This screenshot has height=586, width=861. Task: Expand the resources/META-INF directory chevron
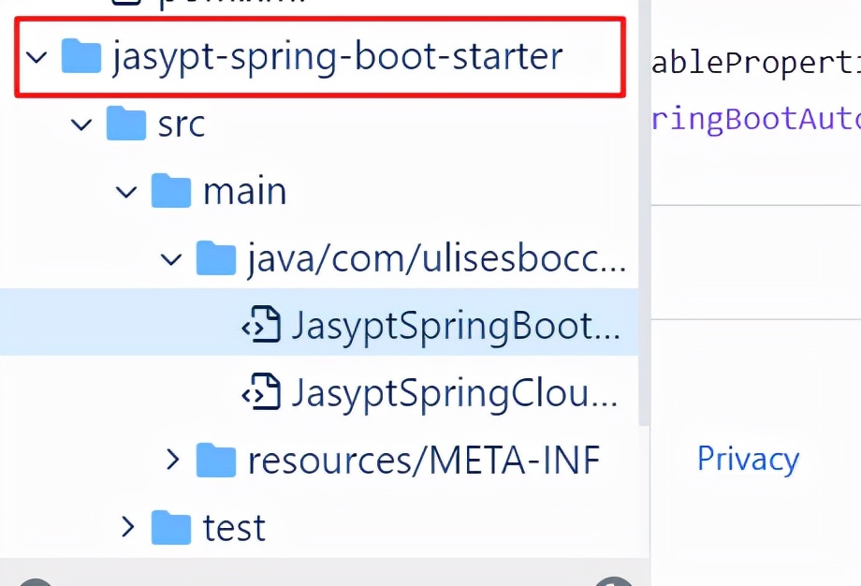[172, 460]
